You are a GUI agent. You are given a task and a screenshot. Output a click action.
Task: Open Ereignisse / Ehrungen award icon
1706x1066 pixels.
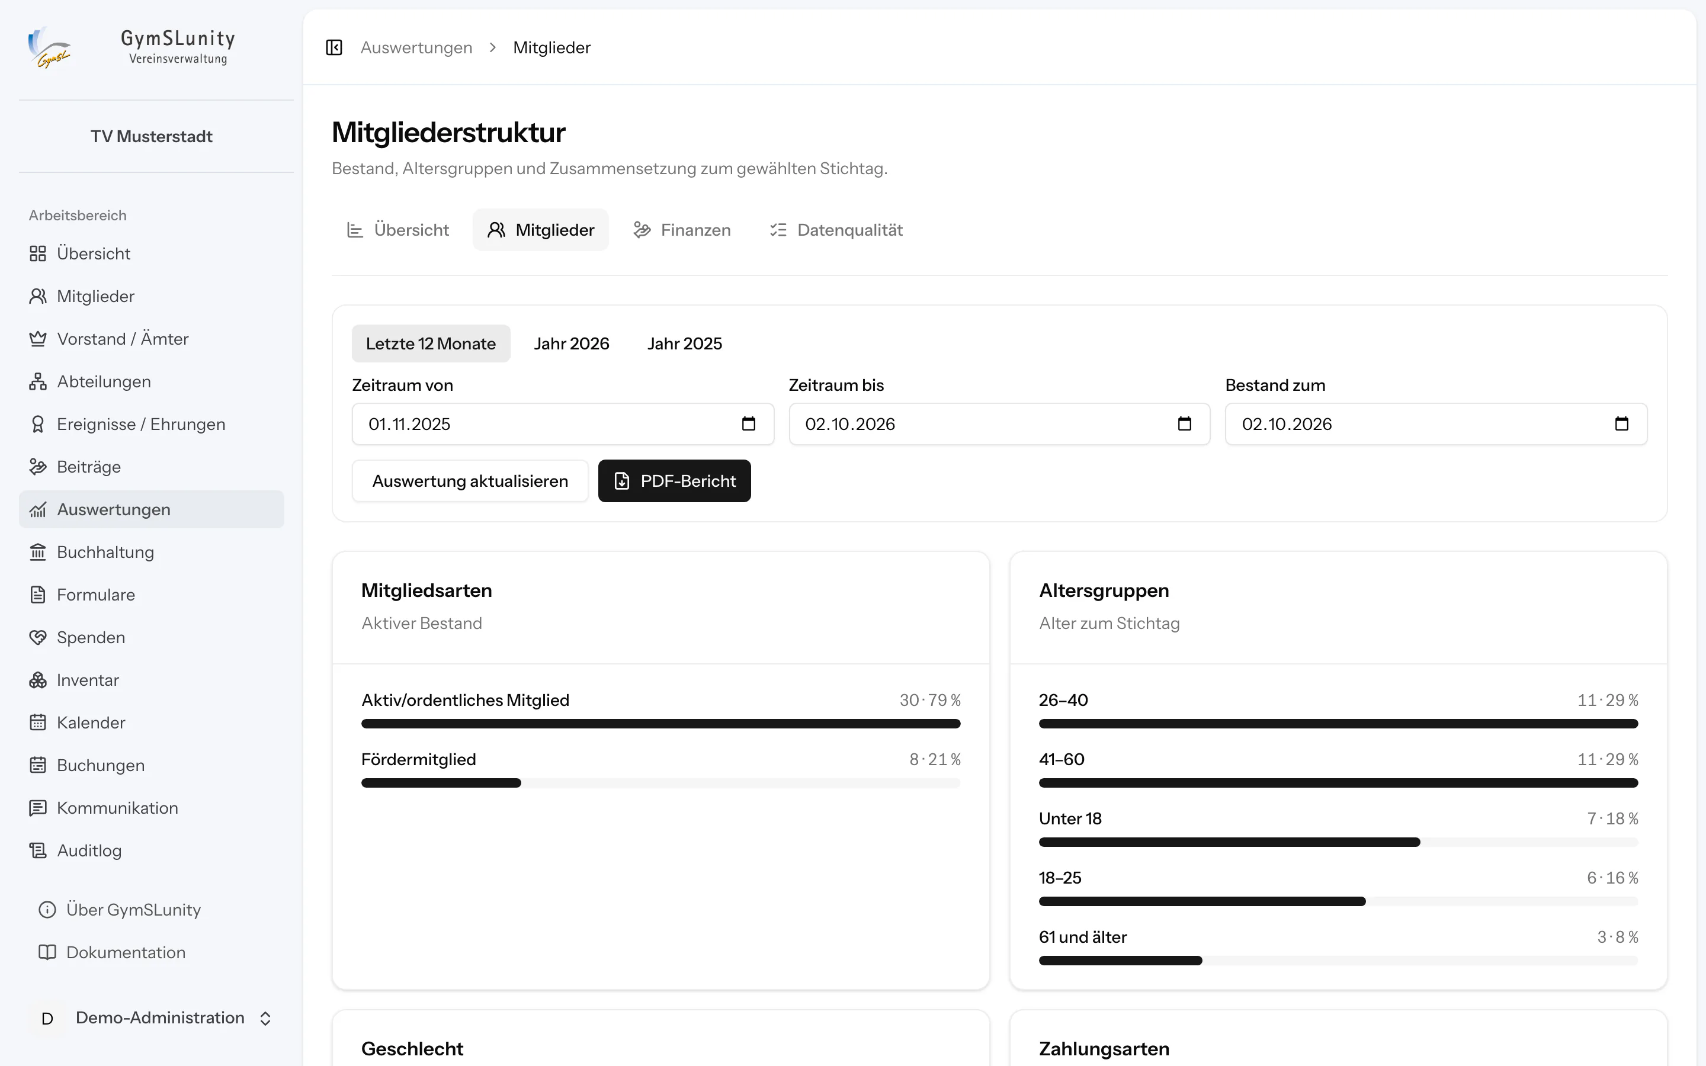point(37,425)
